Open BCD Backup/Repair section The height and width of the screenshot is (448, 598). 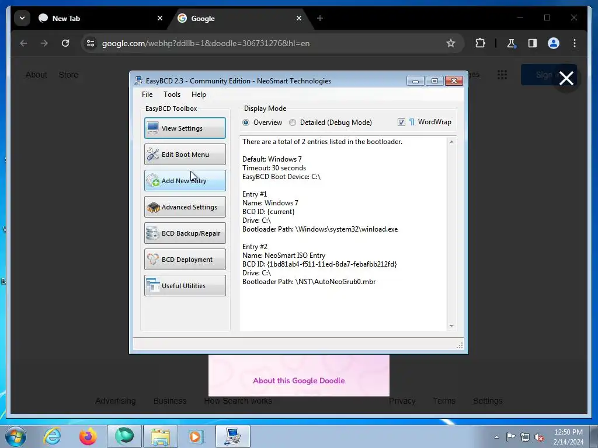[x=185, y=233]
